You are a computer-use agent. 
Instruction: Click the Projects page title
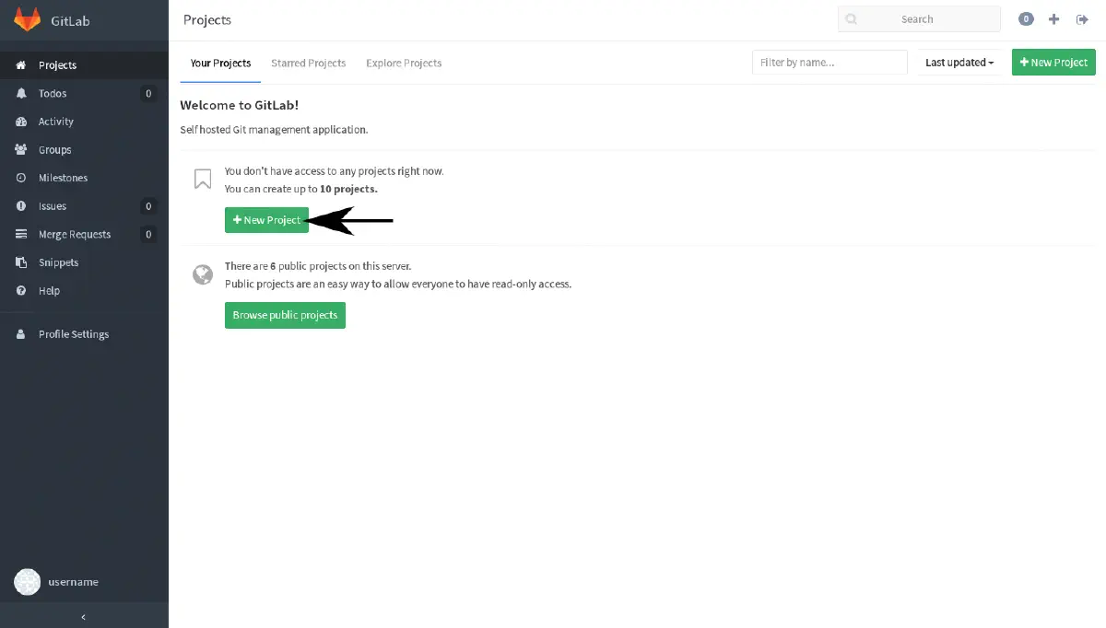point(207,19)
